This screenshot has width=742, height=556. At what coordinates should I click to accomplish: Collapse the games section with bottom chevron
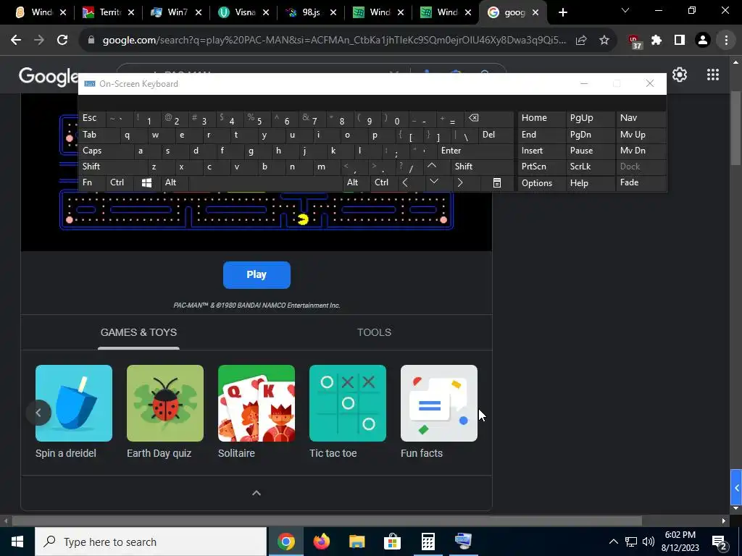(257, 493)
